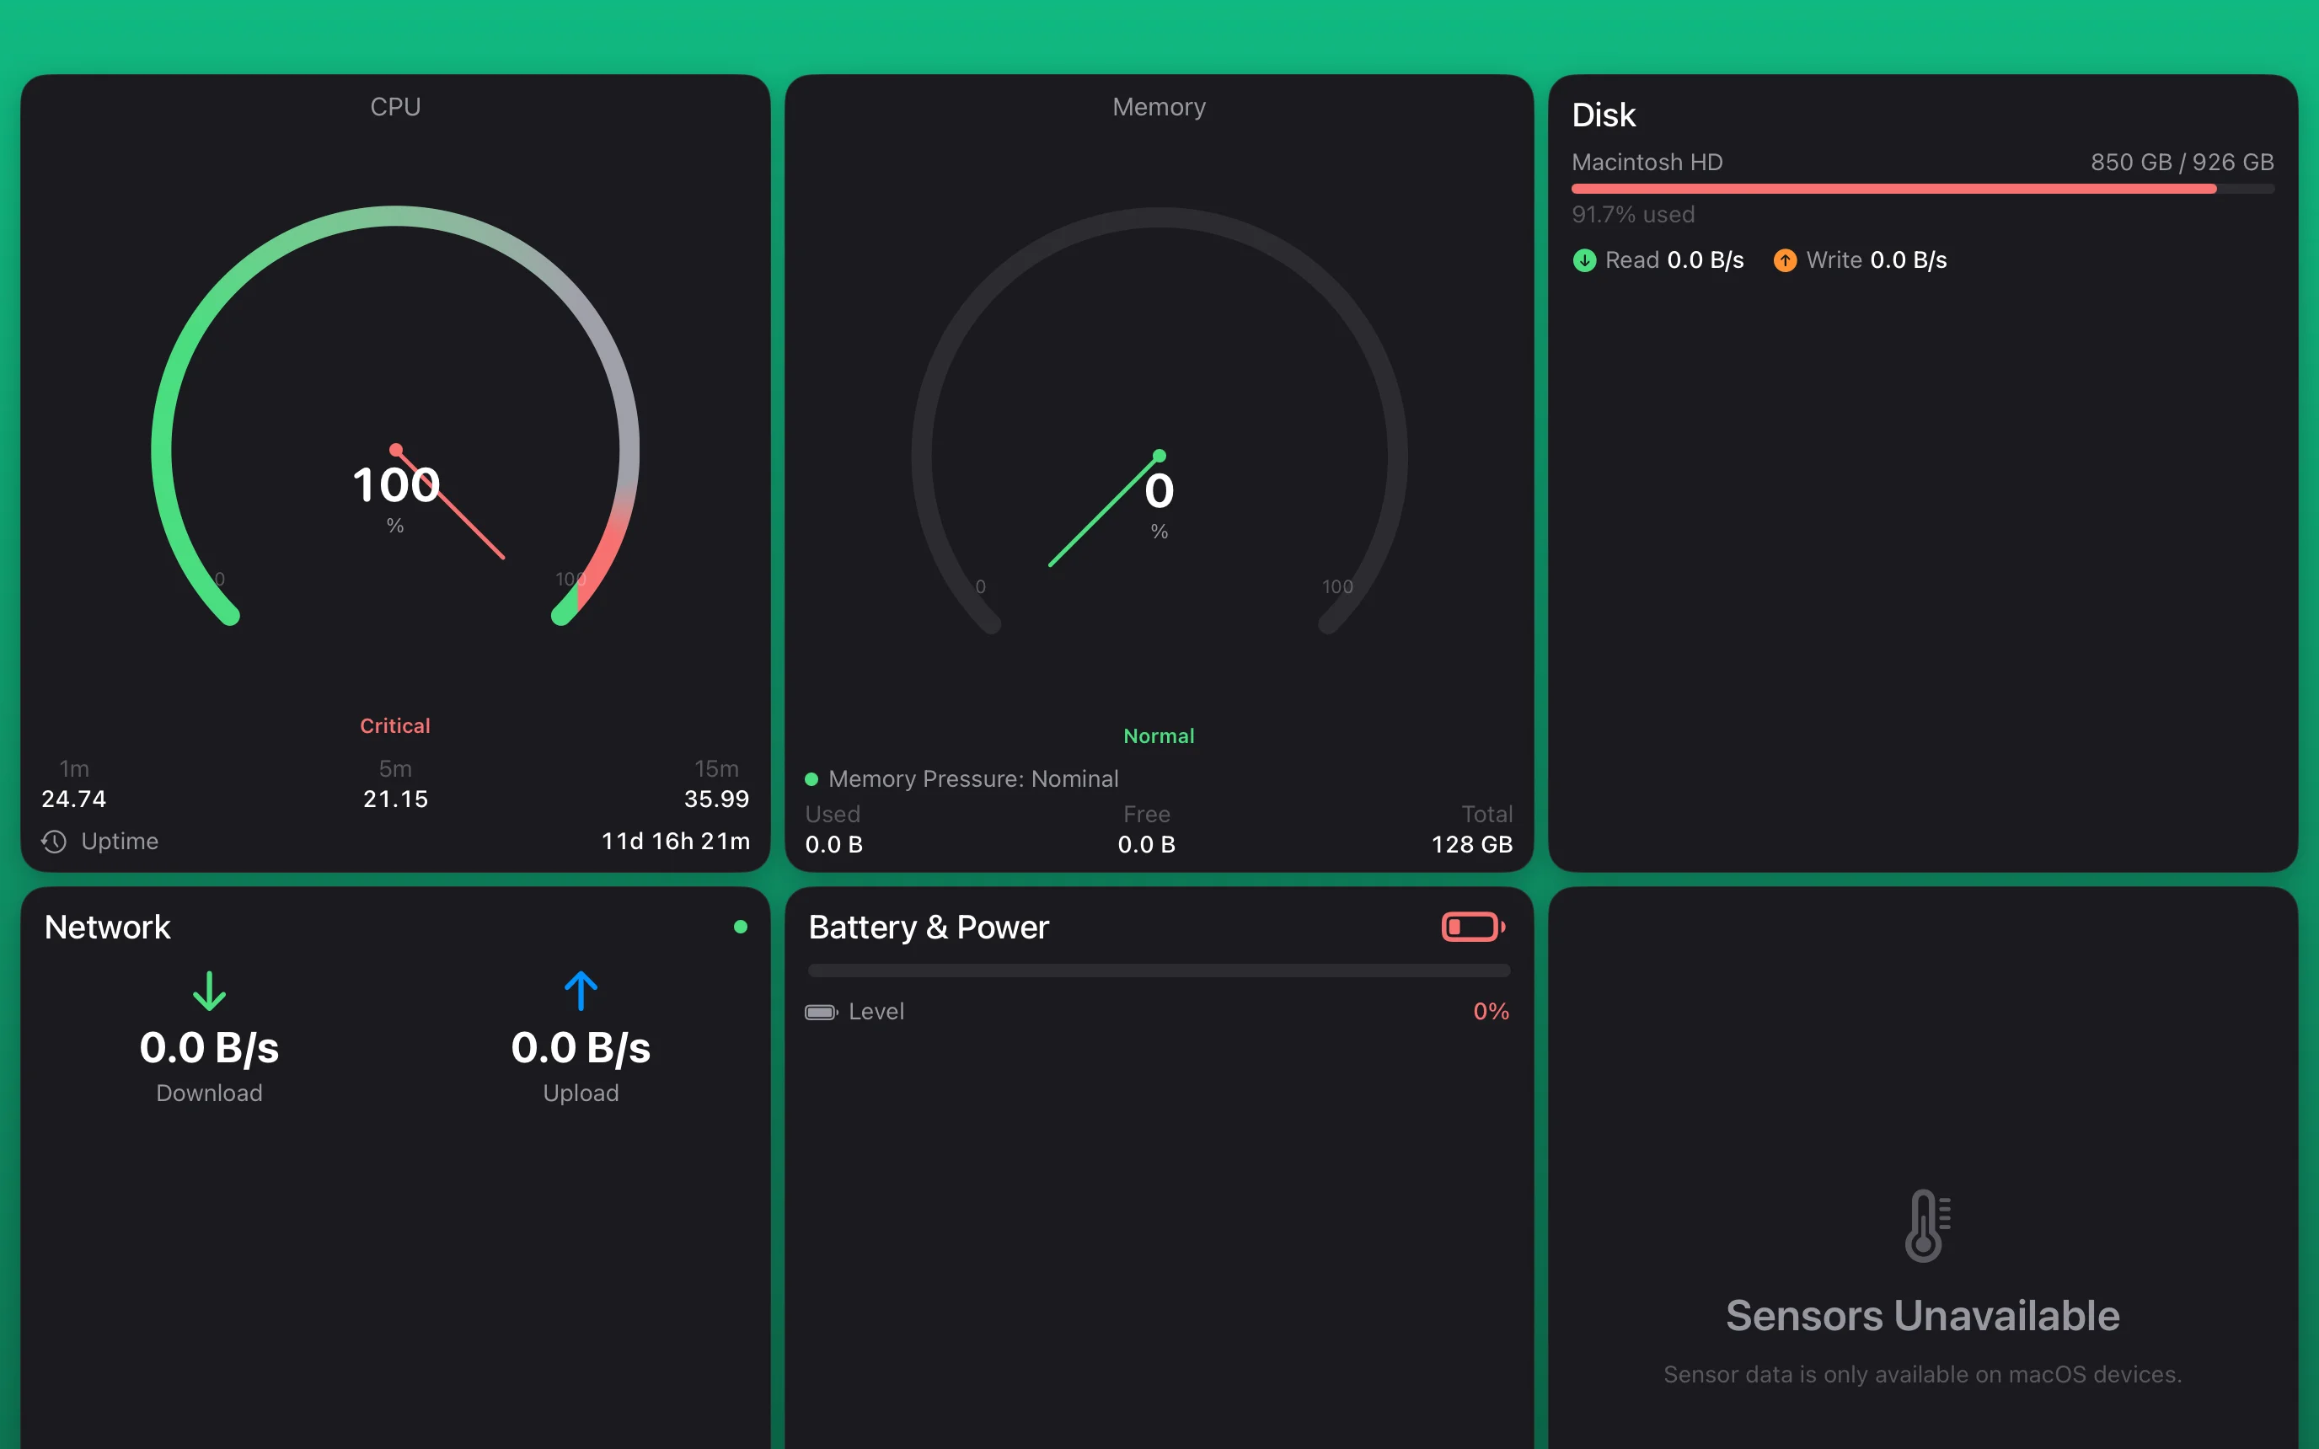Click the orange Write arrow icon
This screenshot has width=2319, height=1449.
pyautogui.click(x=1784, y=260)
